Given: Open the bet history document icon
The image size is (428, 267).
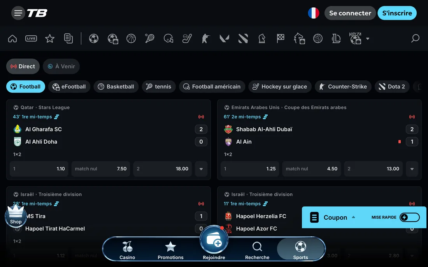Looking at the screenshot, I should click(x=68, y=39).
